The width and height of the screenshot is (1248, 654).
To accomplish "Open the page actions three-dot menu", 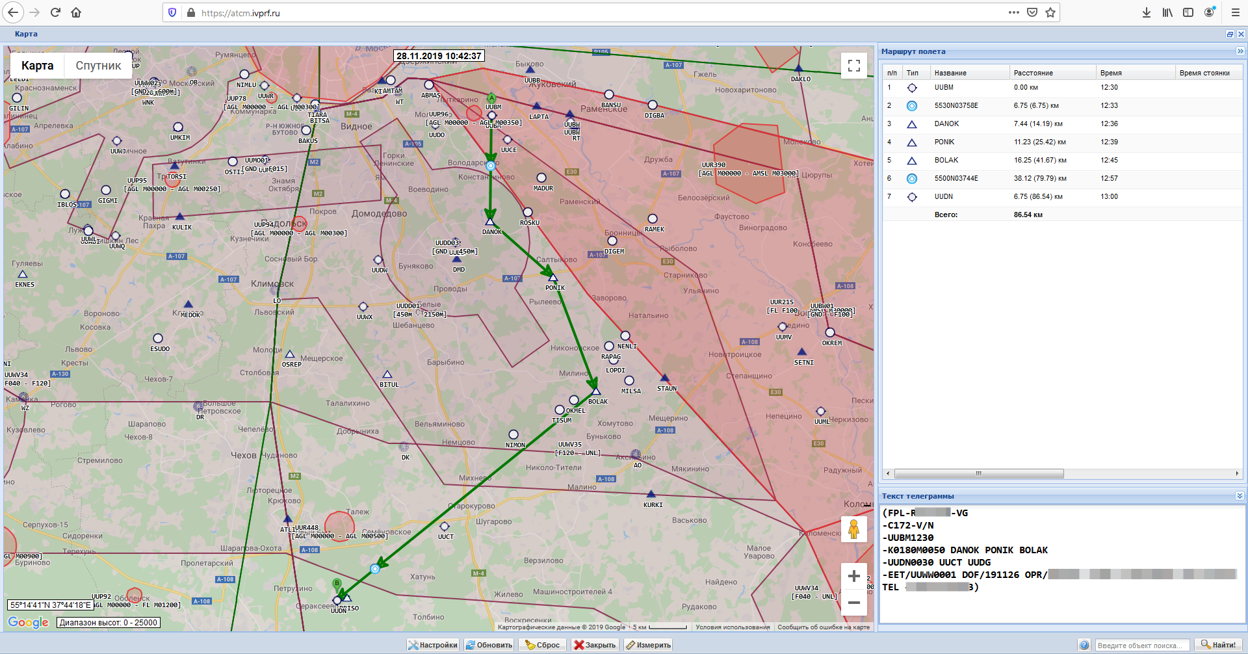I will 1013,12.
